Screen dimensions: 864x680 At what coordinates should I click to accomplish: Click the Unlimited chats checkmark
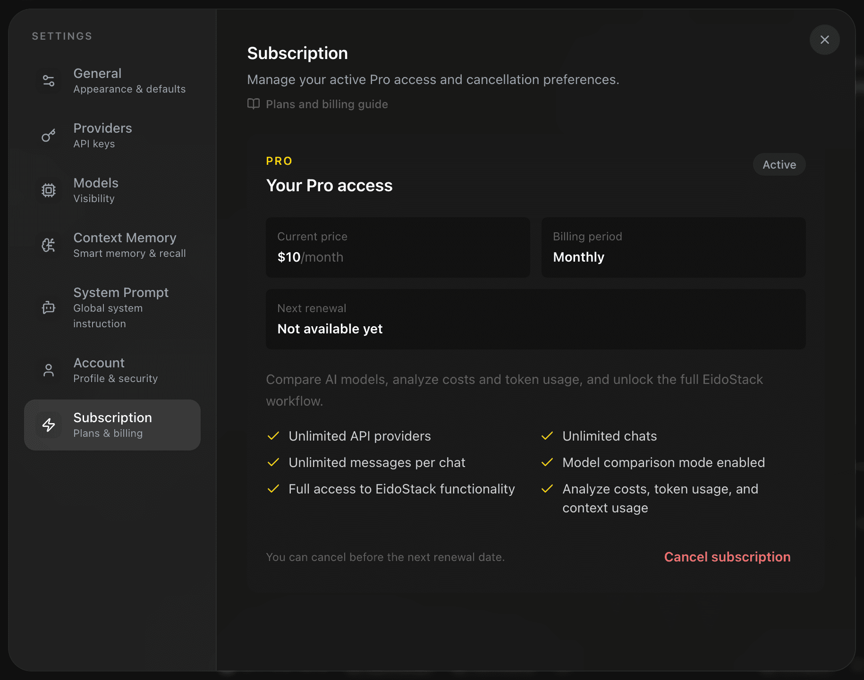click(x=547, y=436)
